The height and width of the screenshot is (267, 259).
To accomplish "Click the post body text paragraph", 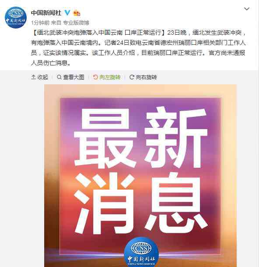I will pos(138,48).
